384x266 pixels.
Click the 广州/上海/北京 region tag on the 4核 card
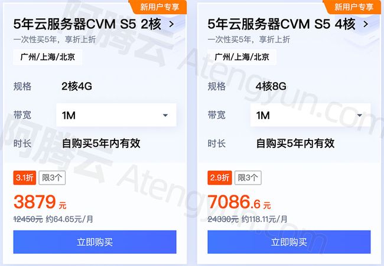click(x=242, y=57)
